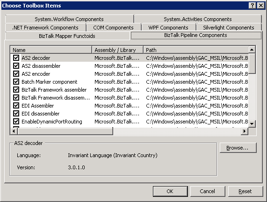Image resolution: width=267 pixels, height=202 pixels.
Task: Click Assembly cell of AS2 encoder row
Action: (117, 74)
